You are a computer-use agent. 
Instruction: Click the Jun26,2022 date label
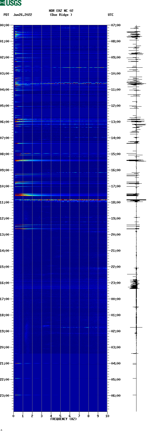[23, 15]
